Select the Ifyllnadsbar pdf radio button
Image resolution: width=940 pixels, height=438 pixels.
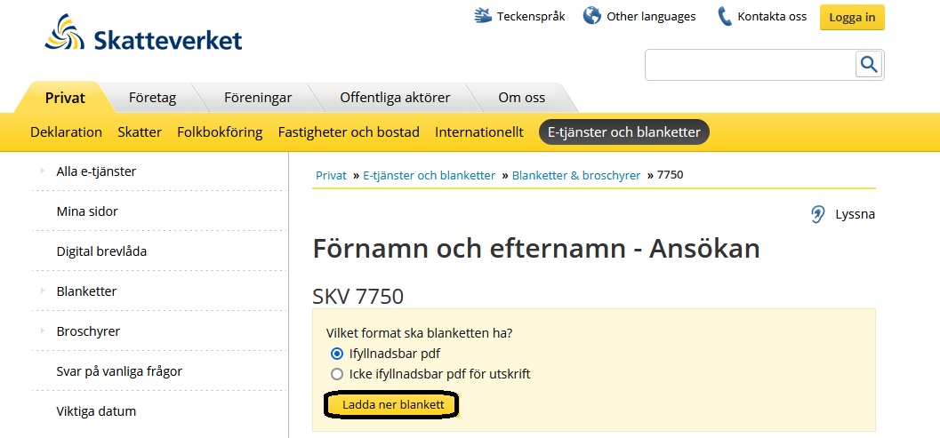[337, 354]
